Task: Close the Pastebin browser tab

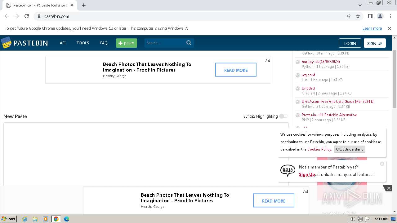Action: pyautogui.click(x=72, y=5)
